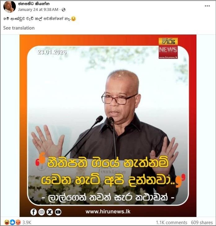
Task: Click the Instagram icon in the image footer
Action: (x=42, y=212)
